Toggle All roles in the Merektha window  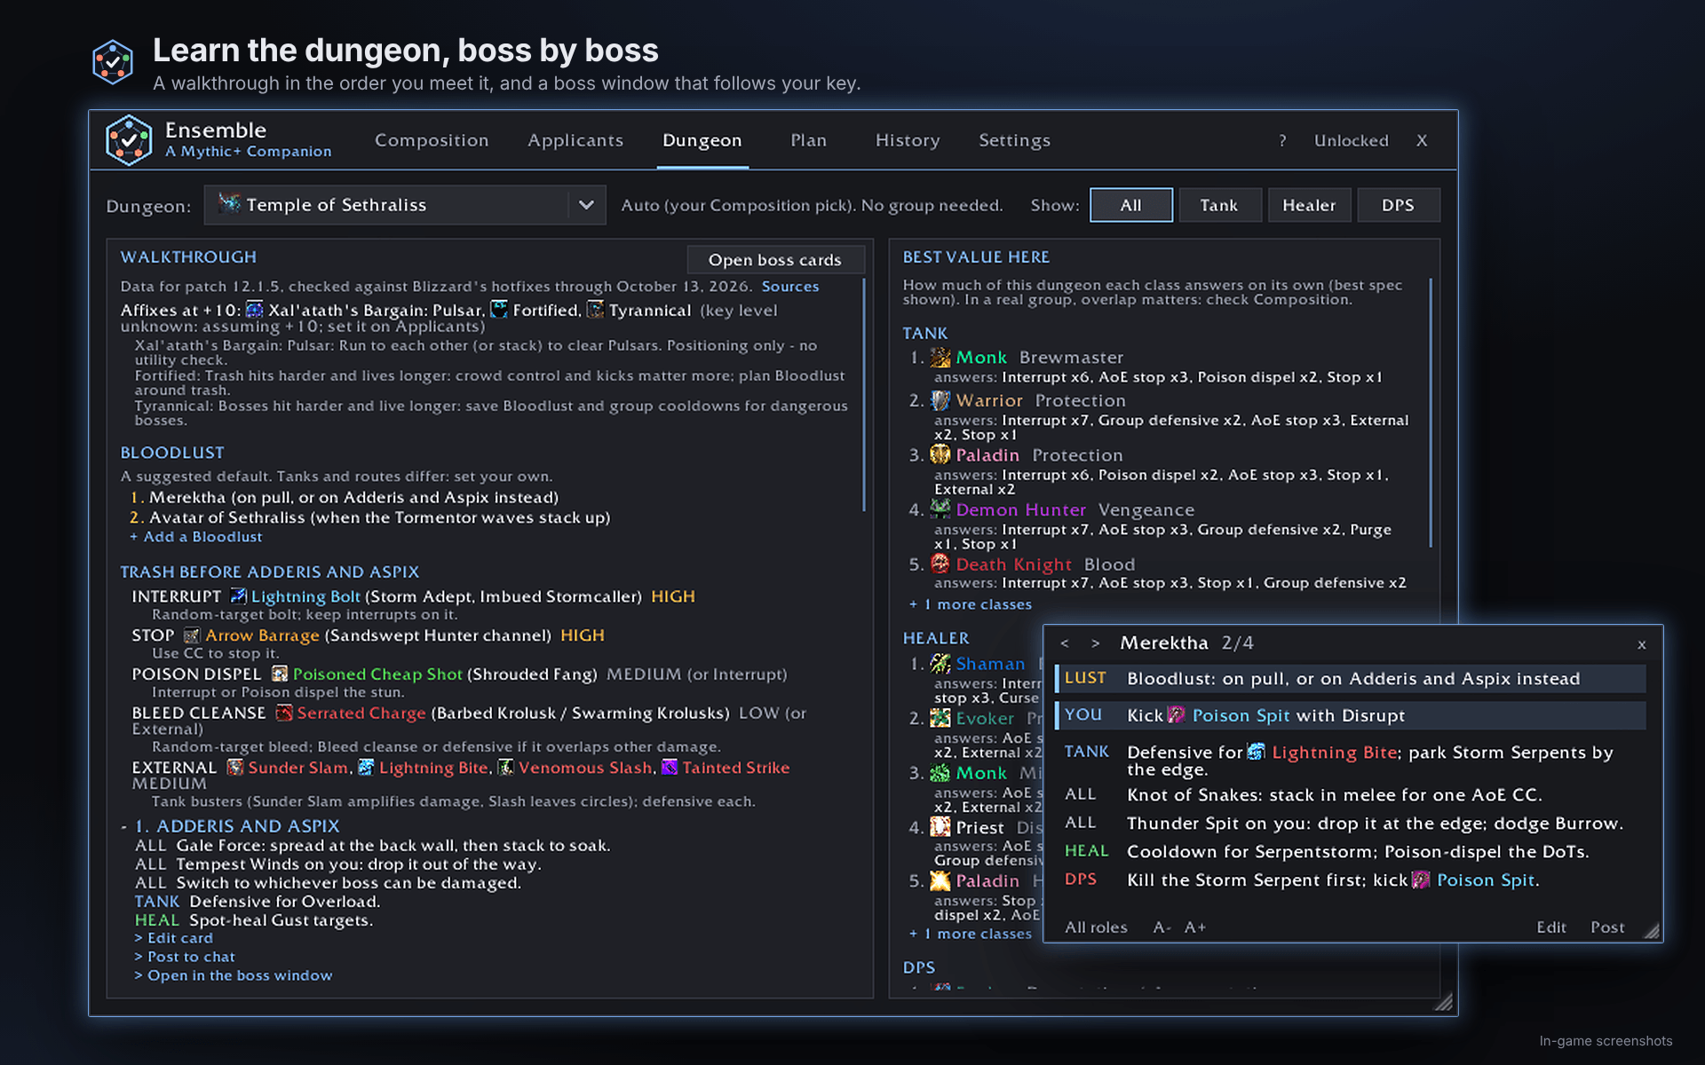click(x=1096, y=927)
